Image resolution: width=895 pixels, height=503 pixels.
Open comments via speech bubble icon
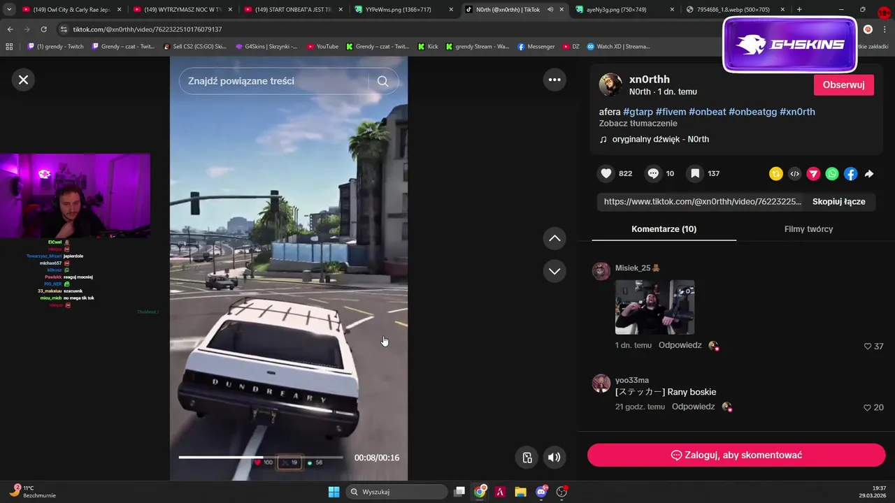point(653,173)
